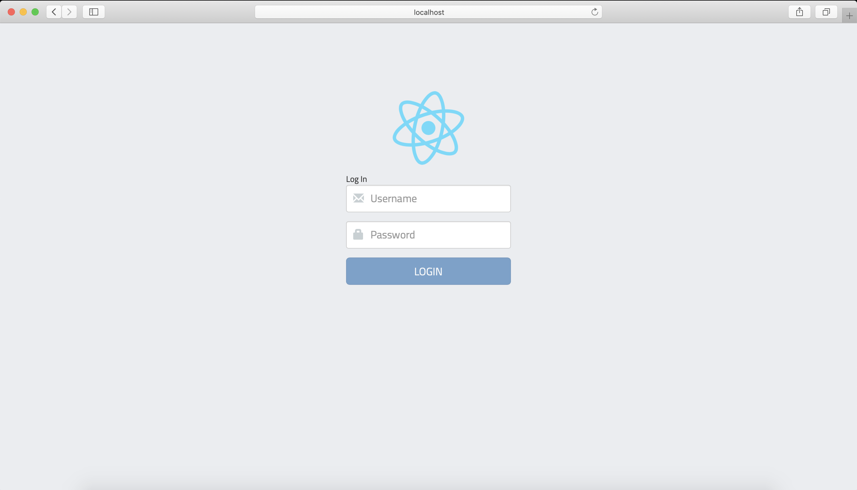Screen dimensions: 857x490
Task: Click the Safari forward arrow
Action: tap(69, 12)
